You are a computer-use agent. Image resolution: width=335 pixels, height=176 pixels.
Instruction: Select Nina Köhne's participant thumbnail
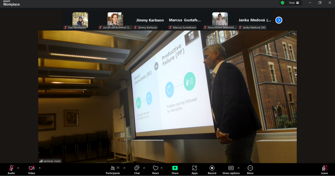(x=220, y=20)
